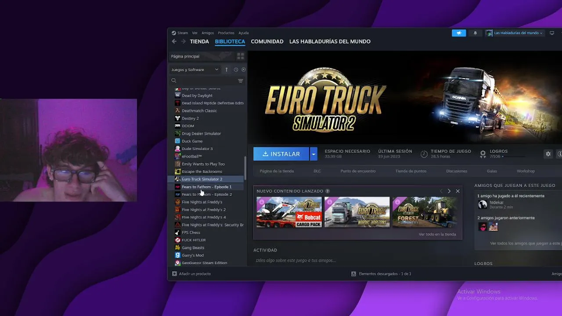Open the Workshop link
562x316 pixels.
click(526, 171)
